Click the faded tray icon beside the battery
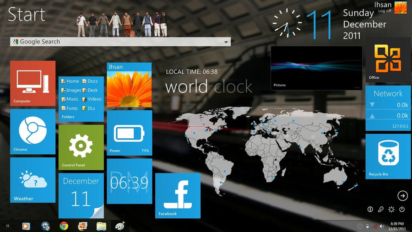 pos(360,226)
